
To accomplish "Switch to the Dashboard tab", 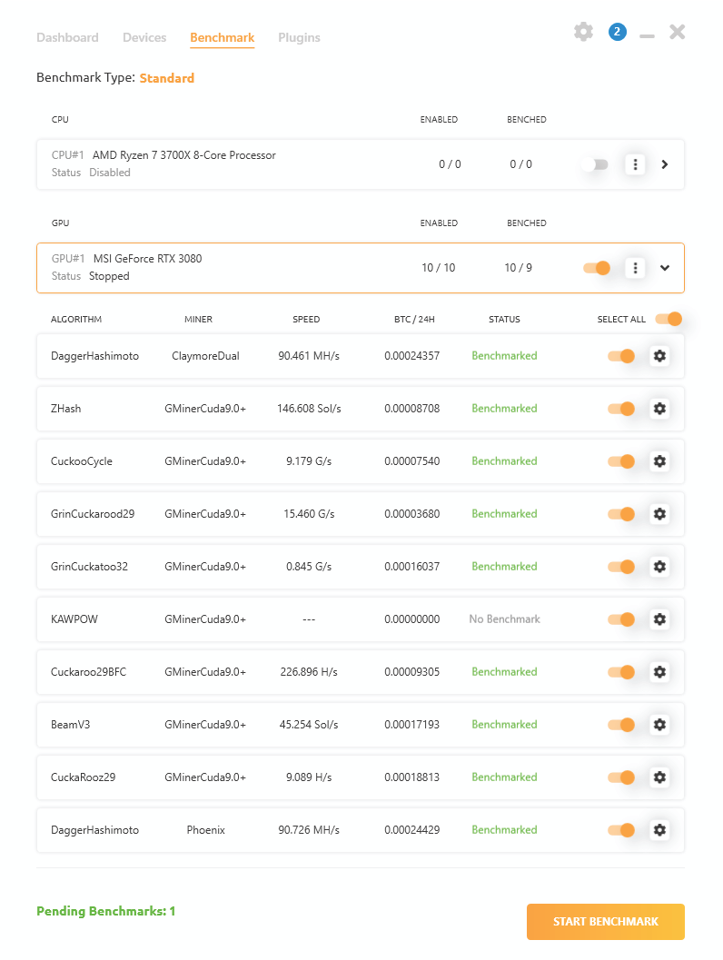I will pyautogui.click(x=67, y=37).
